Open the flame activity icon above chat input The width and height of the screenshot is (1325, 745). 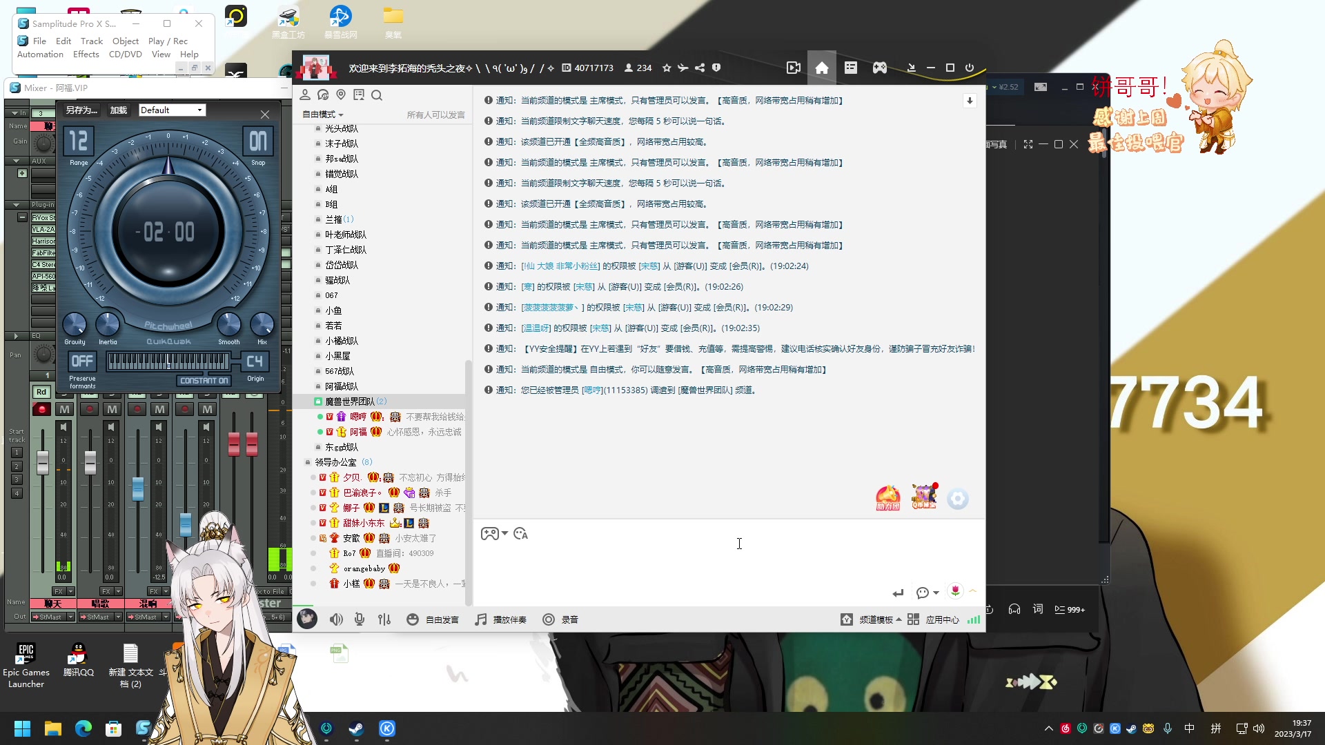[x=888, y=497]
